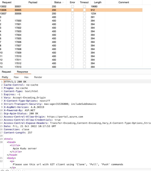151x171 pixels.
Task: Sort results by Payload column header
Action: coord(33,2)
